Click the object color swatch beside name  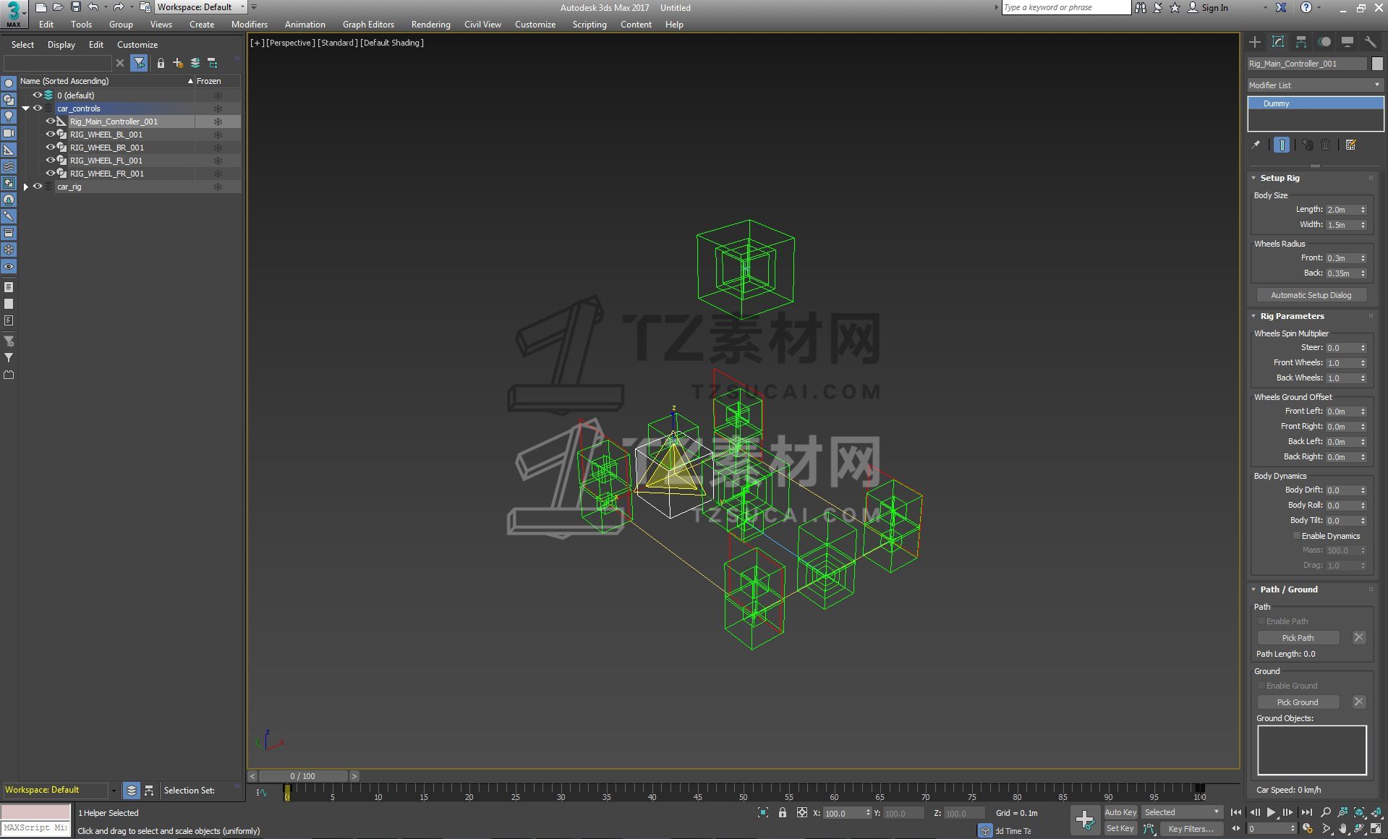[1377, 64]
